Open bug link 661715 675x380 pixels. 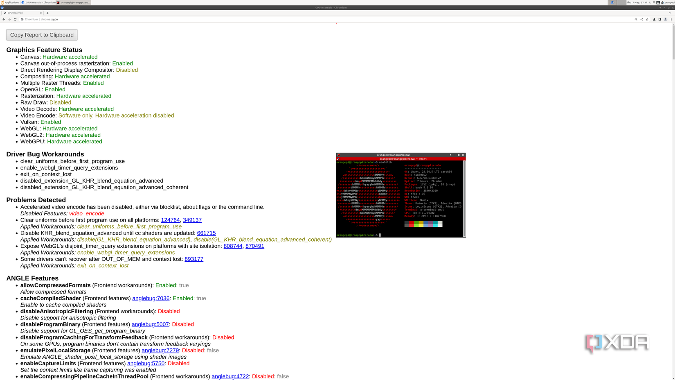click(206, 233)
